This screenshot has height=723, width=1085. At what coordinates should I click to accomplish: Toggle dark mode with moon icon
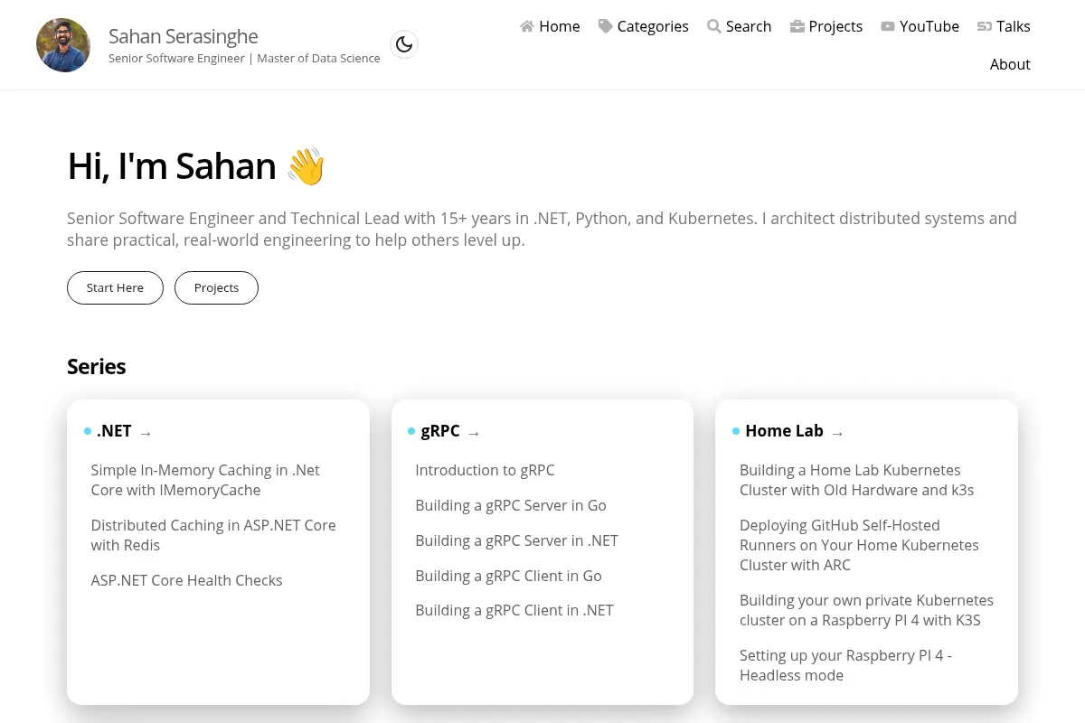coord(404,44)
